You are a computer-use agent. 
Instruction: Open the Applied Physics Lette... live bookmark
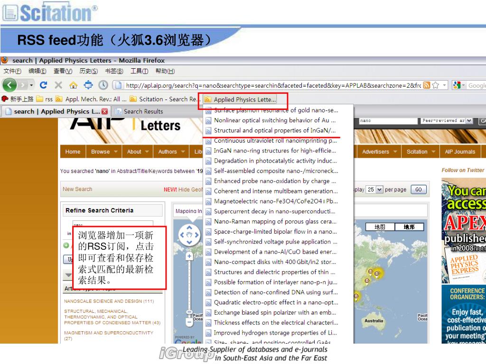click(240, 100)
